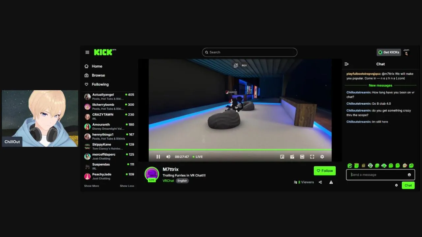Click the New messages divider label

(x=380, y=86)
